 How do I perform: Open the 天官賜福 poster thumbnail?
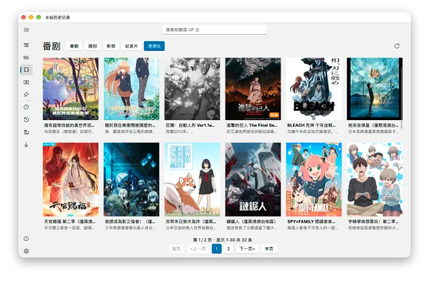[x=71, y=180]
